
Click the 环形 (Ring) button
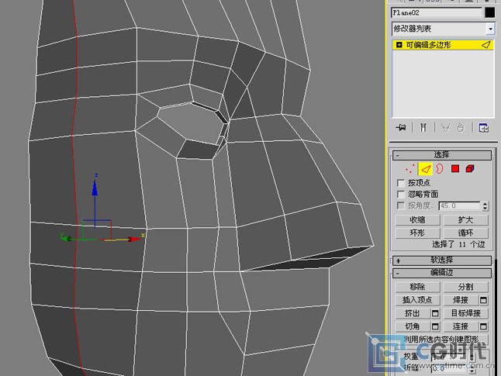point(417,233)
